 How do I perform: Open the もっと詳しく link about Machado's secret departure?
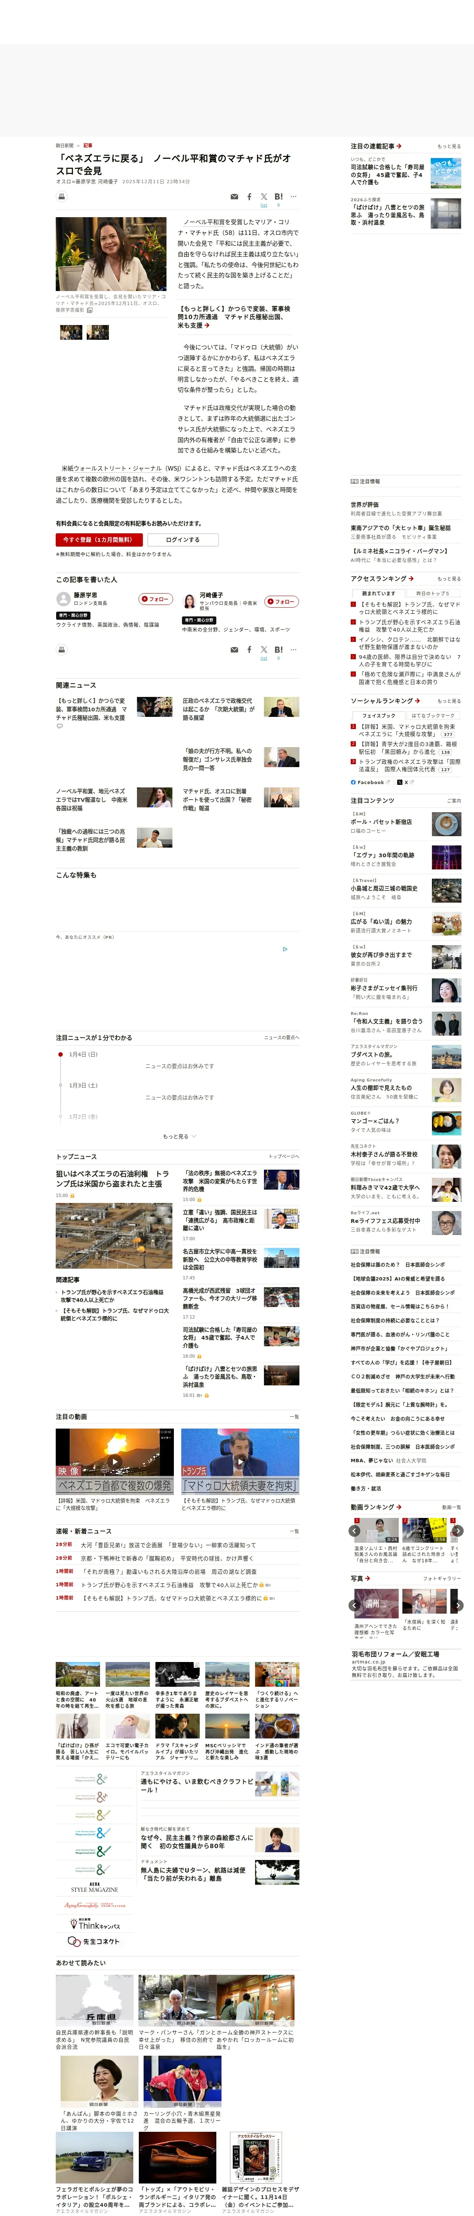coord(235,317)
